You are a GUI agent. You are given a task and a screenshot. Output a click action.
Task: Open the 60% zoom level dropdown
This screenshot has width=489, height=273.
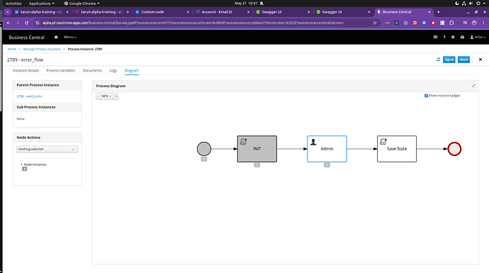coord(106,96)
